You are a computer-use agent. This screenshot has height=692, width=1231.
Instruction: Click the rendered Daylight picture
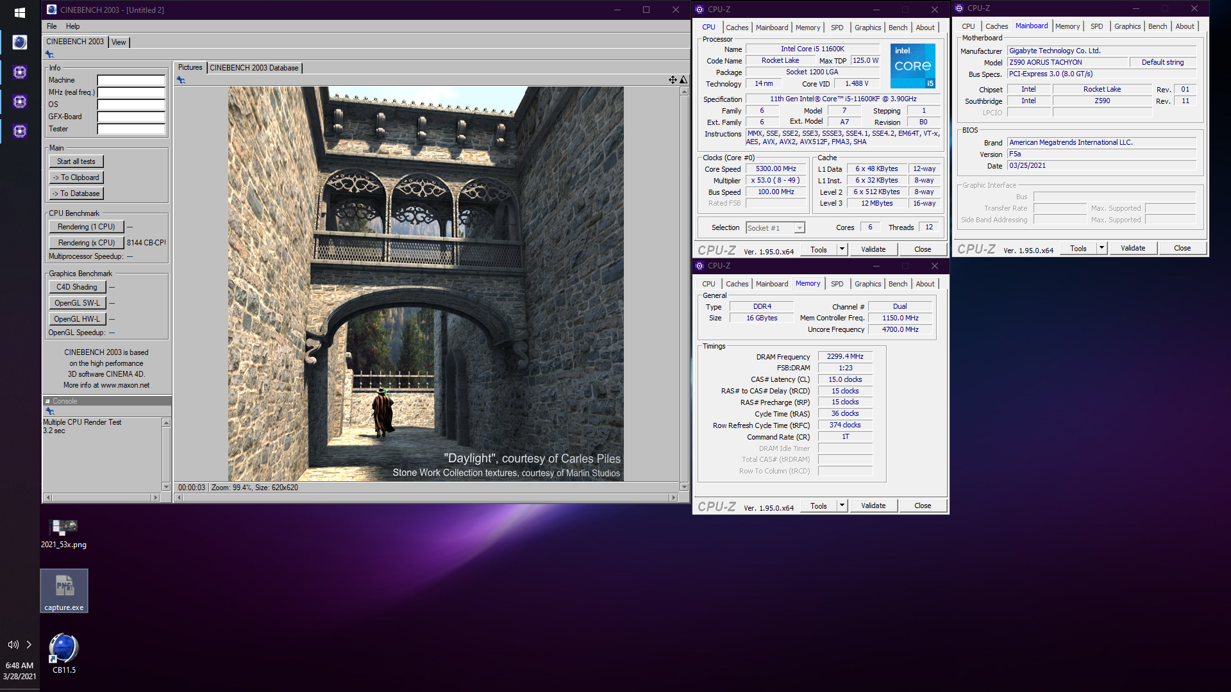pyautogui.click(x=426, y=284)
